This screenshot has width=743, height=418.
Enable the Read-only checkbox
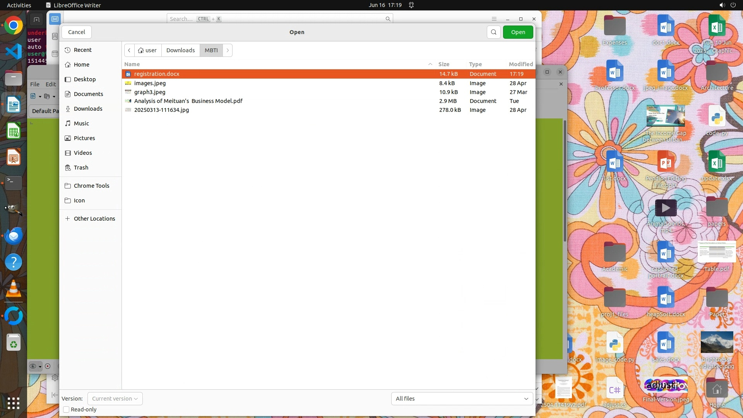click(66, 409)
